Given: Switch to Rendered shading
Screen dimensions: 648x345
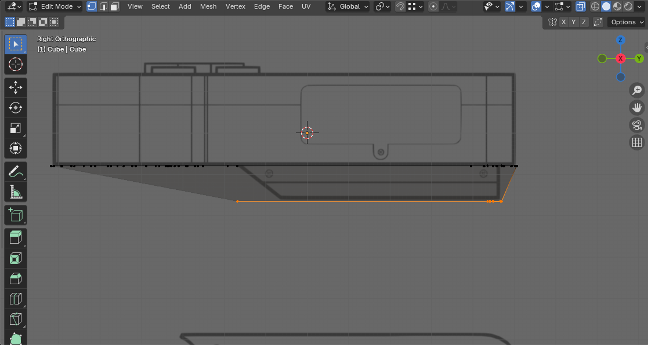Looking at the screenshot, I should 629,6.
